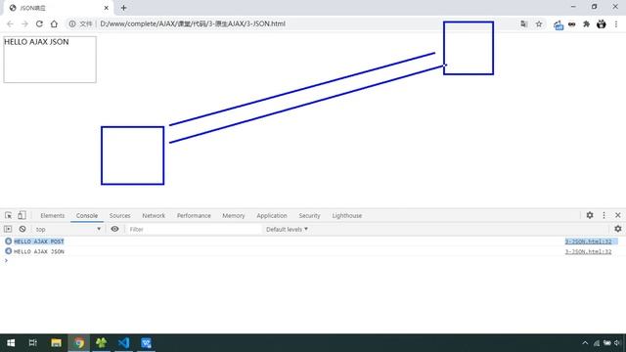Select HELLO AJAX JSON console message

pos(39,251)
